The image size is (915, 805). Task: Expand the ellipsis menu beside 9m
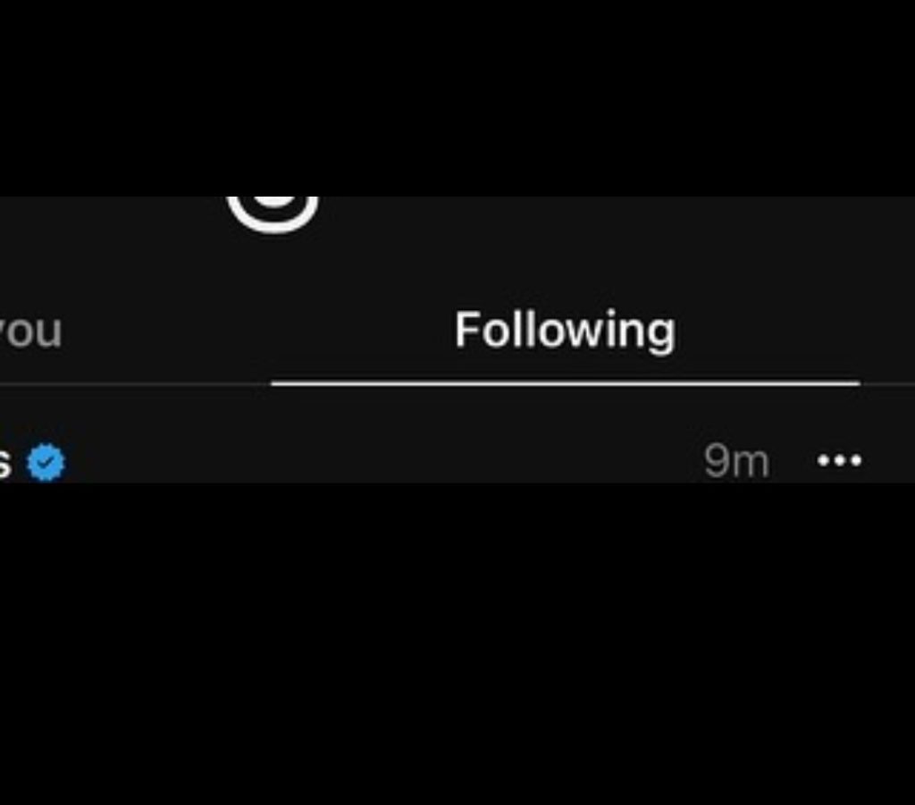(839, 461)
